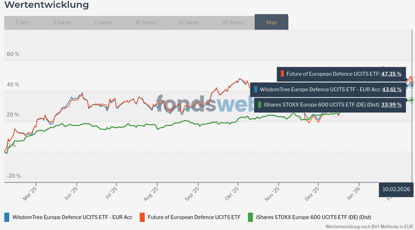This screenshot has height=230, width=415.
Task: Toggle WisdomTree Europe Defence legend entry
Action: (68, 217)
